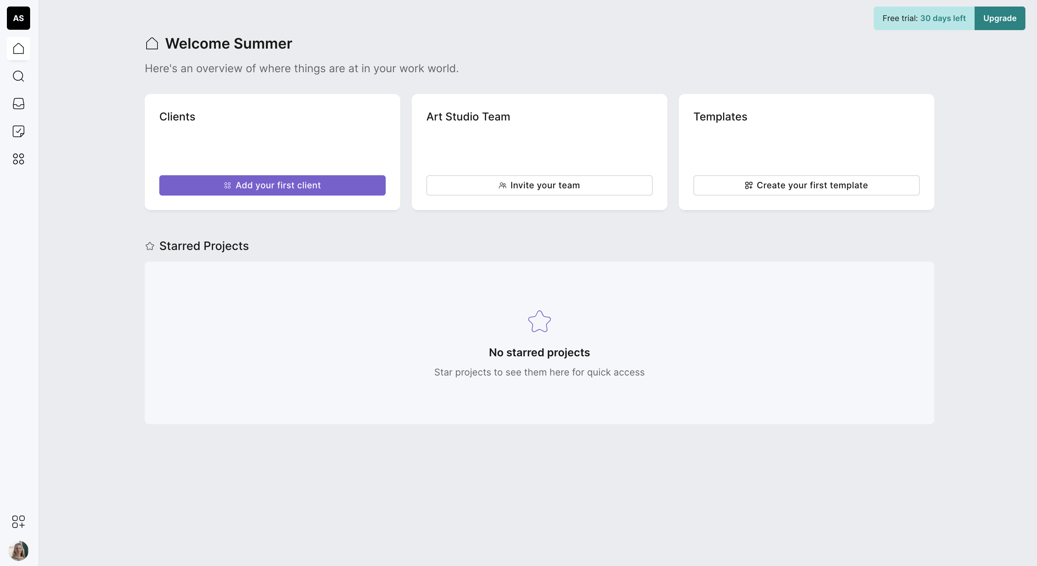
Task: Open the inbox icon in sidebar
Action: 19,104
